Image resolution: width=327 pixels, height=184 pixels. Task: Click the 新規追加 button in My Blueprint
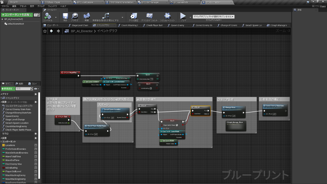pyautogui.click(x=8, y=89)
